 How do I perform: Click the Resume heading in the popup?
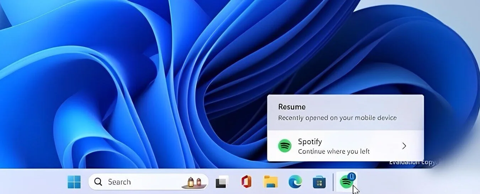click(x=292, y=107)
